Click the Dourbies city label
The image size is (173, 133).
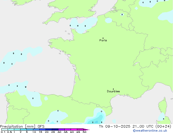tap(113, 91)
